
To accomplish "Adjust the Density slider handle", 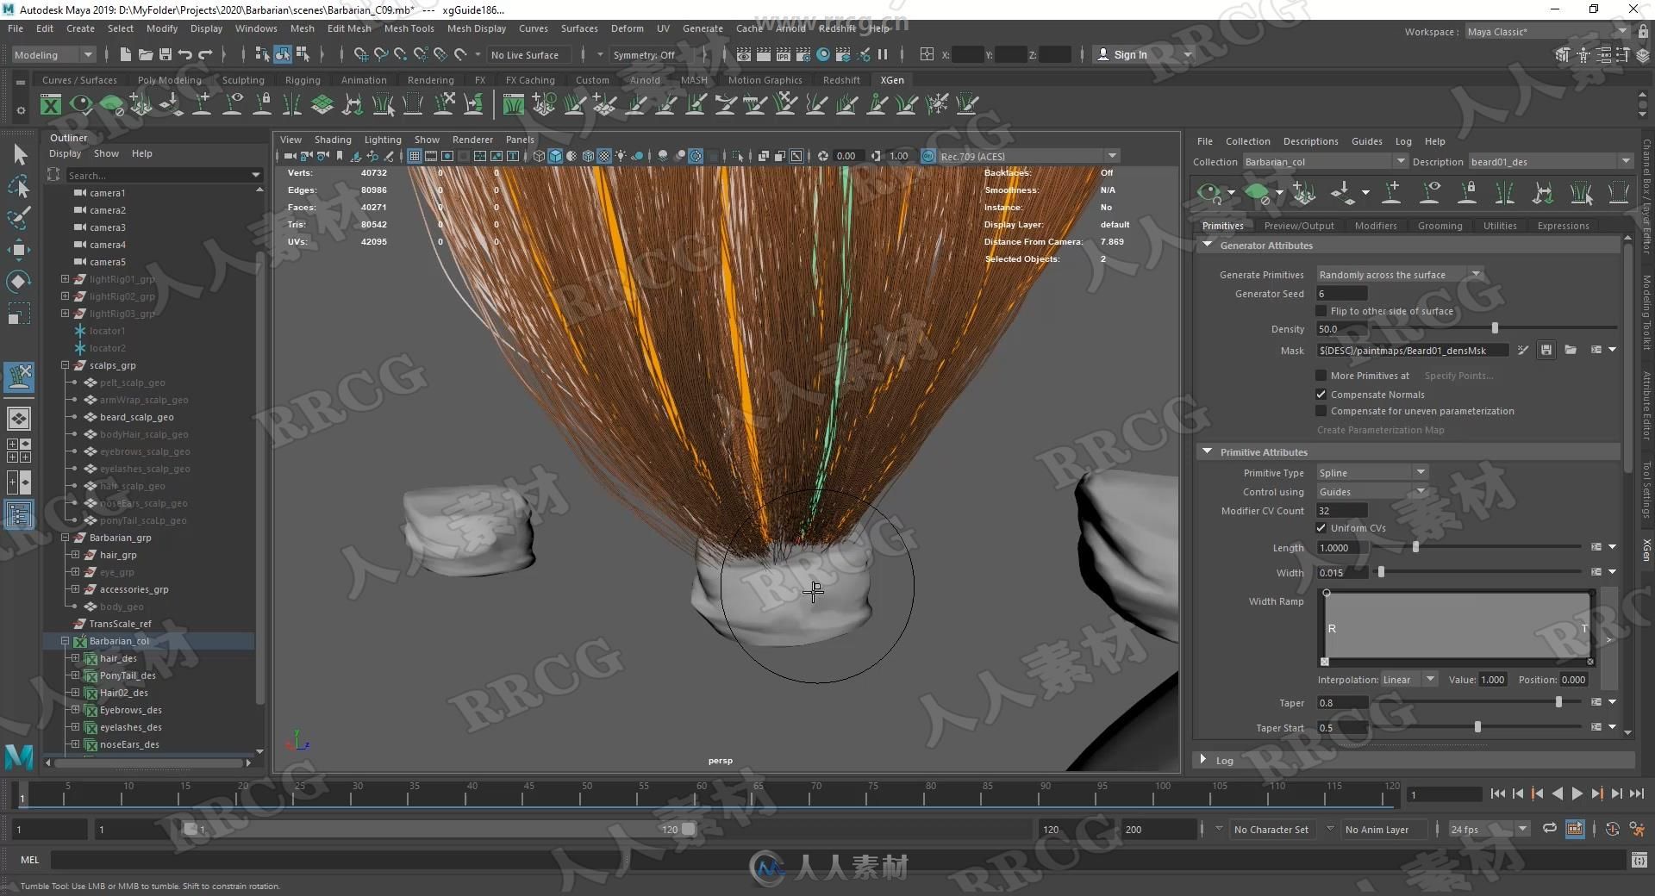I will tap(1495, 328).
